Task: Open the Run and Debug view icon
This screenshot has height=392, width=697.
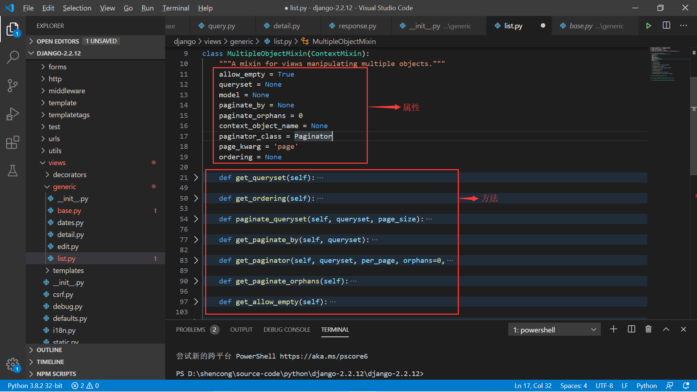Action: 13,114
